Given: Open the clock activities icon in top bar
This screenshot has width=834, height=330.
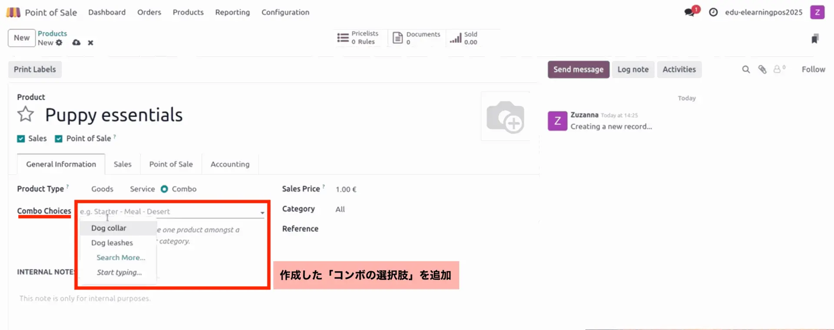Looking at the screenshot, I should point(713,12).
